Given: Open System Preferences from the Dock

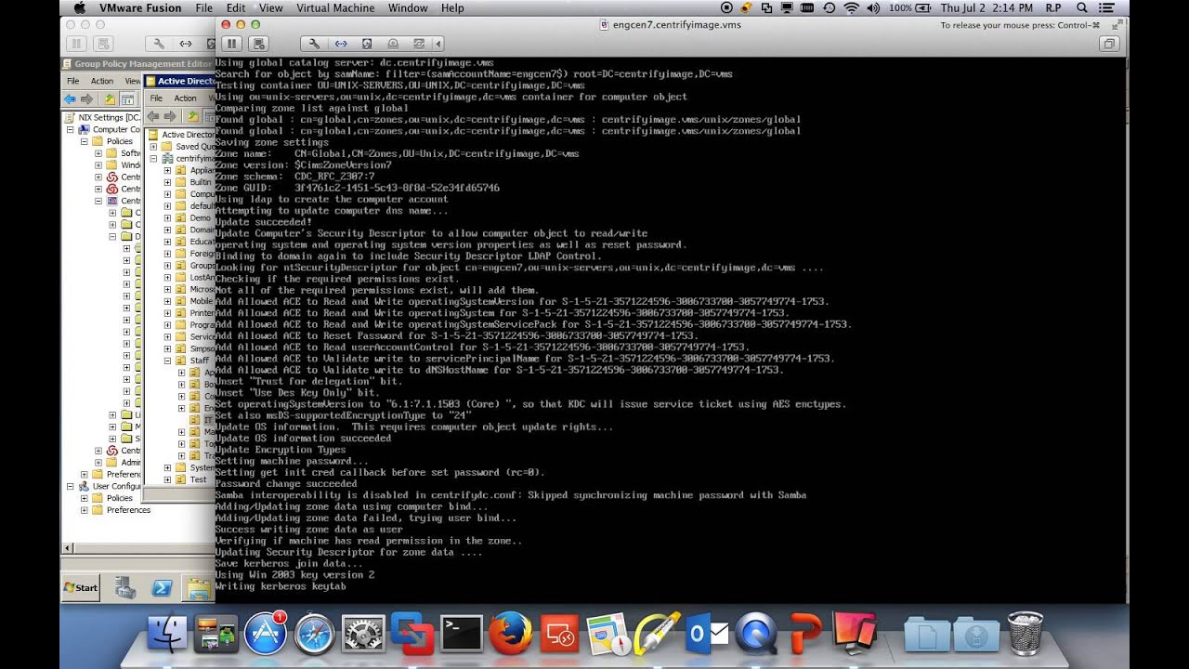Looking at the screenshot, I should pyautogui.click(x=364, y=634).
